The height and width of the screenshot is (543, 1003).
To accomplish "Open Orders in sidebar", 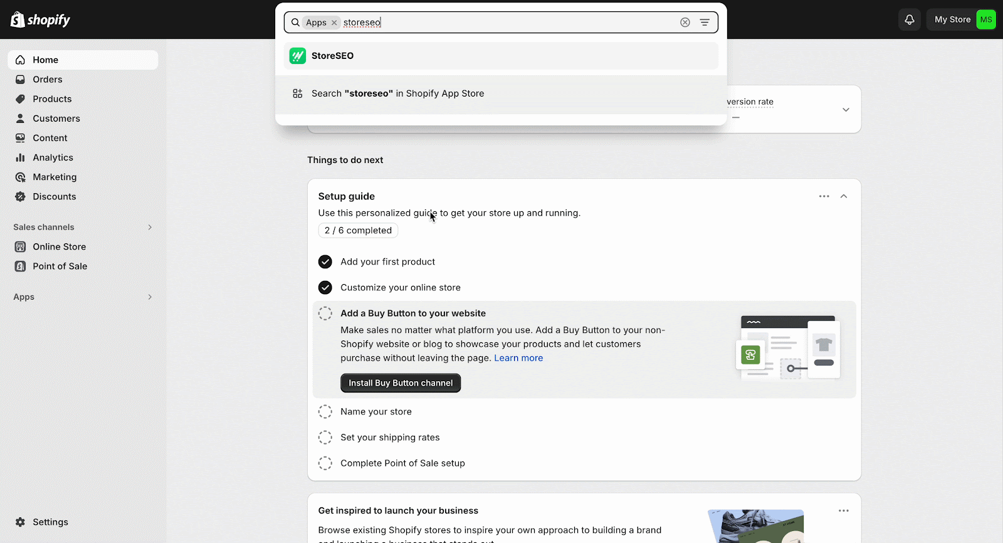I will 83,80.
